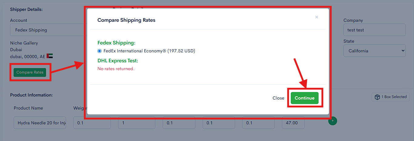Click the 1 Box Selected button
Viewport: 414px width, 141px height.
(391, 97)
